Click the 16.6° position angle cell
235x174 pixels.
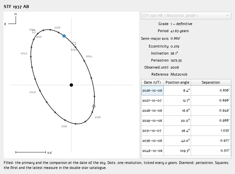(177, 111)
